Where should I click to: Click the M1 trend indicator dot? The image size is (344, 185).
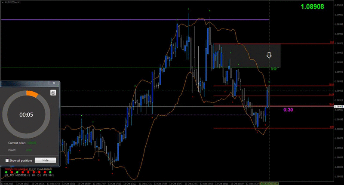(6, 172)
